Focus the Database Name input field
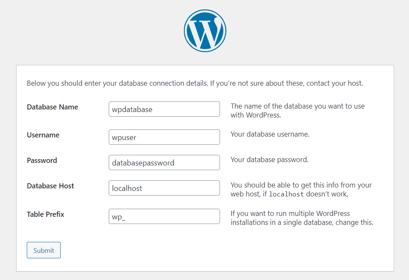The height and width of the screenshot is (280, 409). point(164,109)
